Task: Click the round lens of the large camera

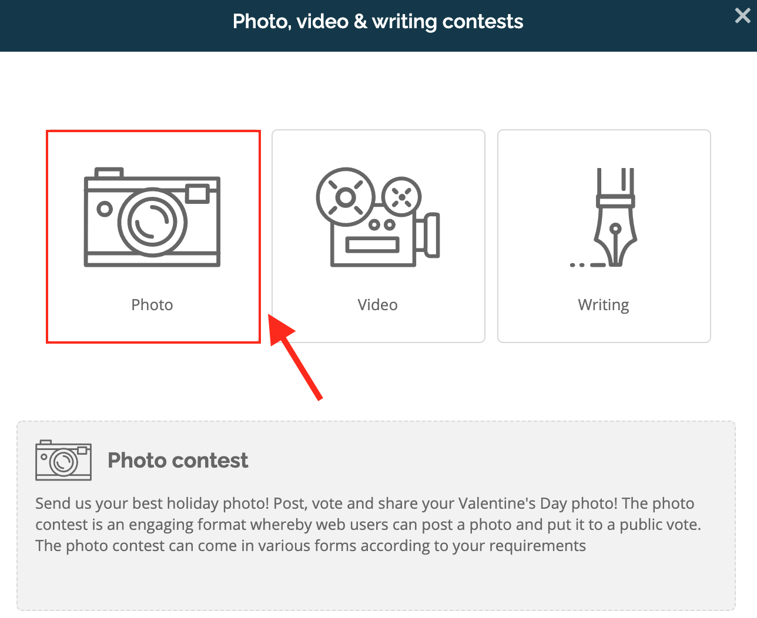Action: [x=152, y=222]
